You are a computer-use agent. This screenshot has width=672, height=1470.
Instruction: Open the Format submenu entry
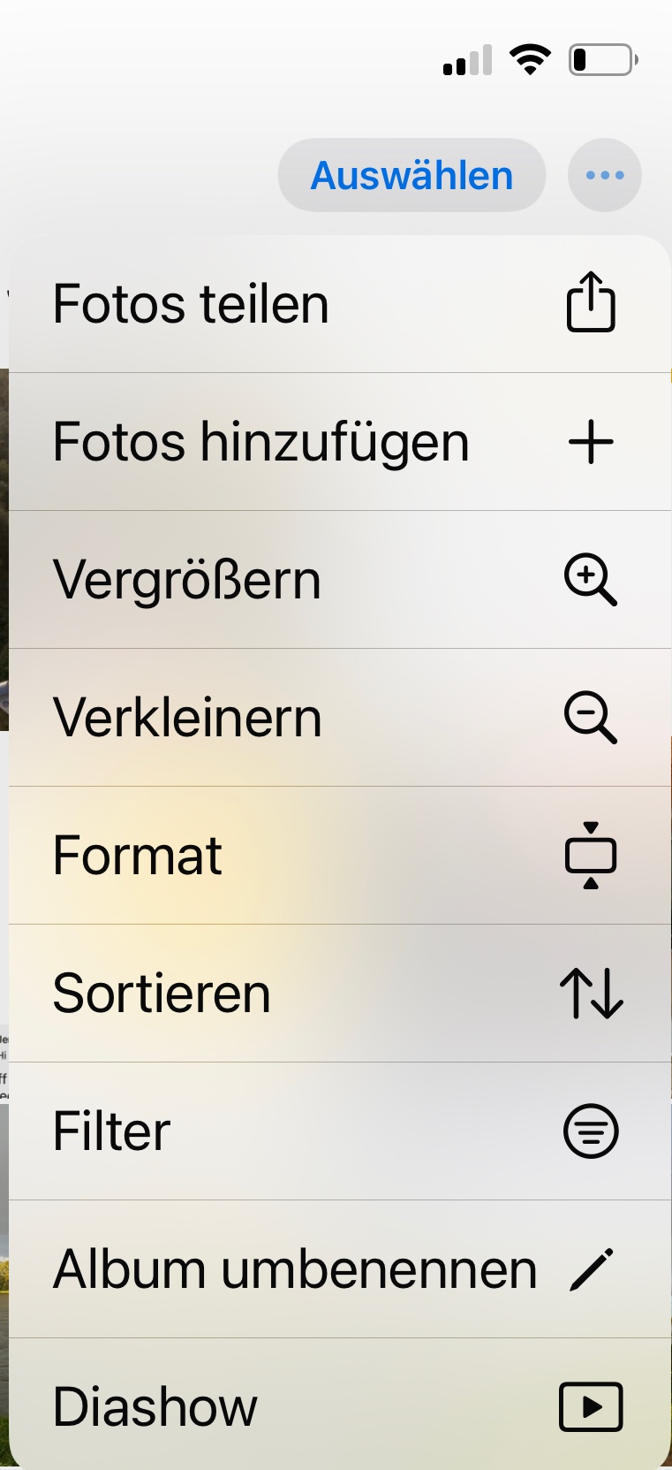point(138,856)
